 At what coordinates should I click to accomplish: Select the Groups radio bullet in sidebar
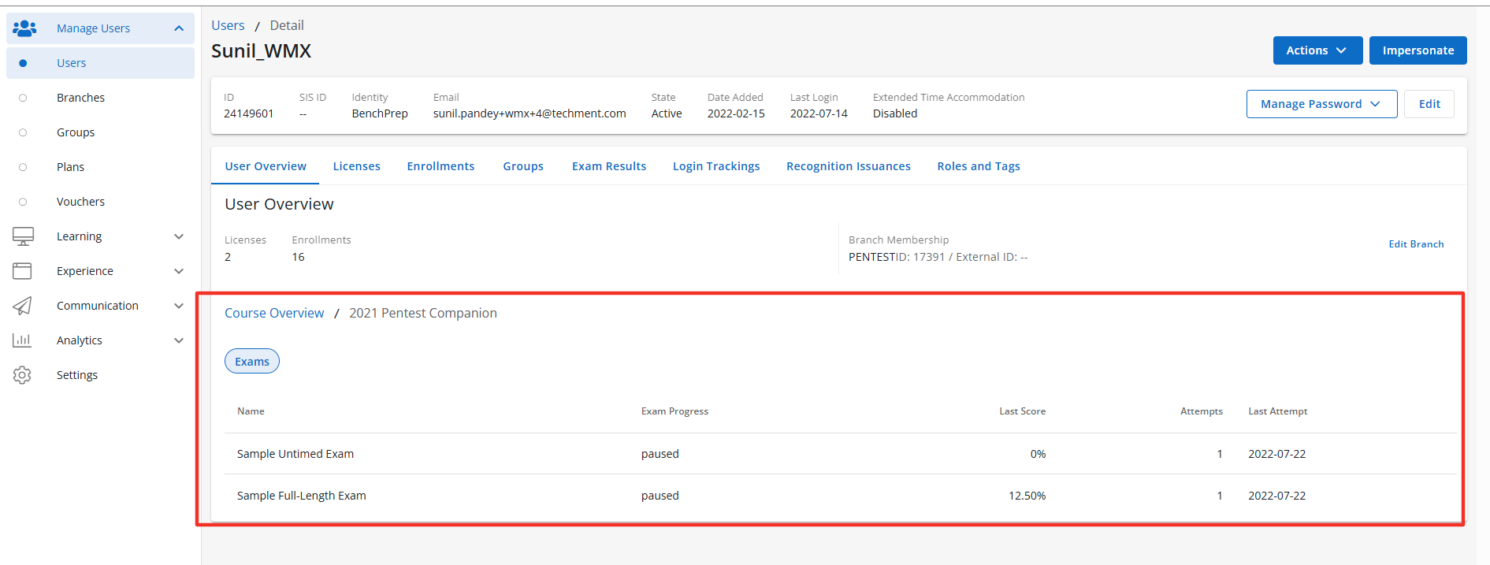click(23, 132)
